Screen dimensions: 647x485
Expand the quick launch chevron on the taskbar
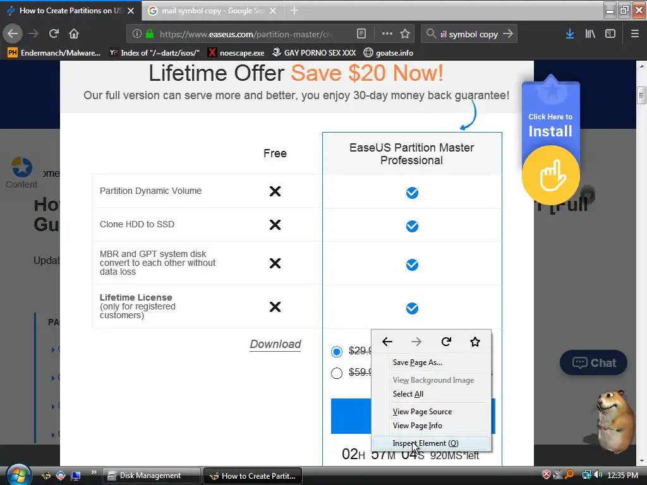[94, 472]
